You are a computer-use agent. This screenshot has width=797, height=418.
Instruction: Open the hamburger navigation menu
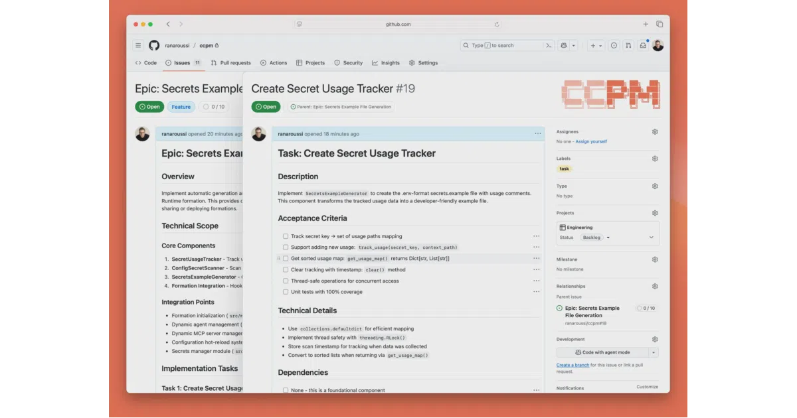tap(138, 46)
